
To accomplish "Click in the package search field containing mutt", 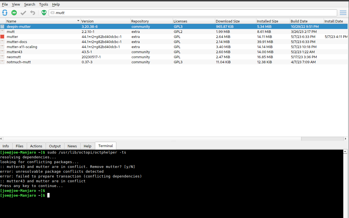I will point(193,13).
